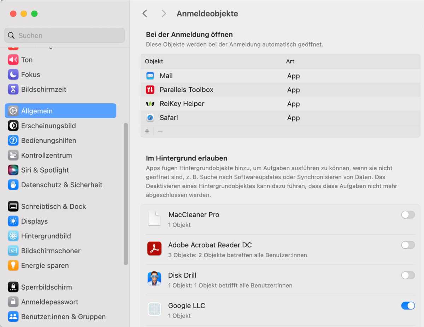Click the Energie sparen lightbulb icon

pos(13,266)
